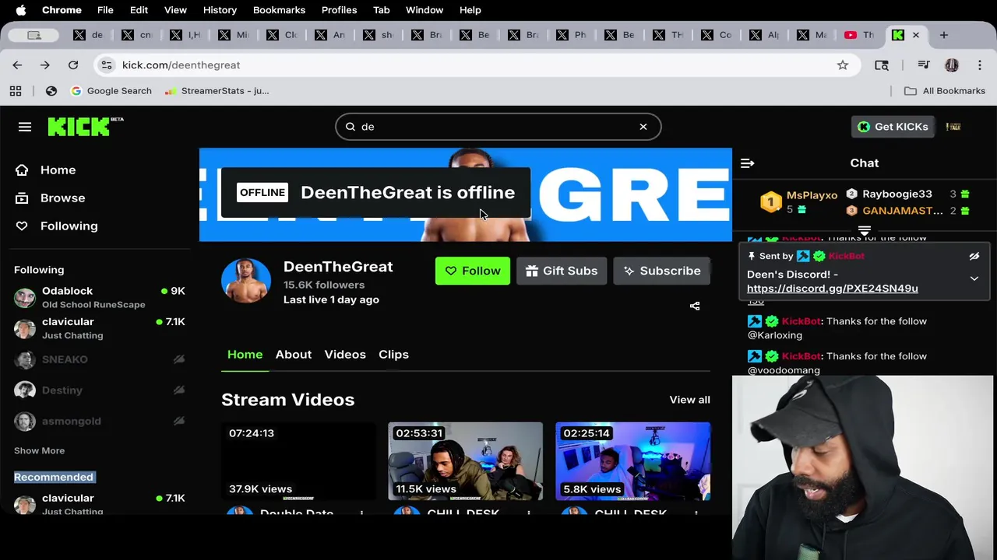This screenshot has width=997, height=560.
Task: Click View all stream videos
Action: tap(689, 400)
